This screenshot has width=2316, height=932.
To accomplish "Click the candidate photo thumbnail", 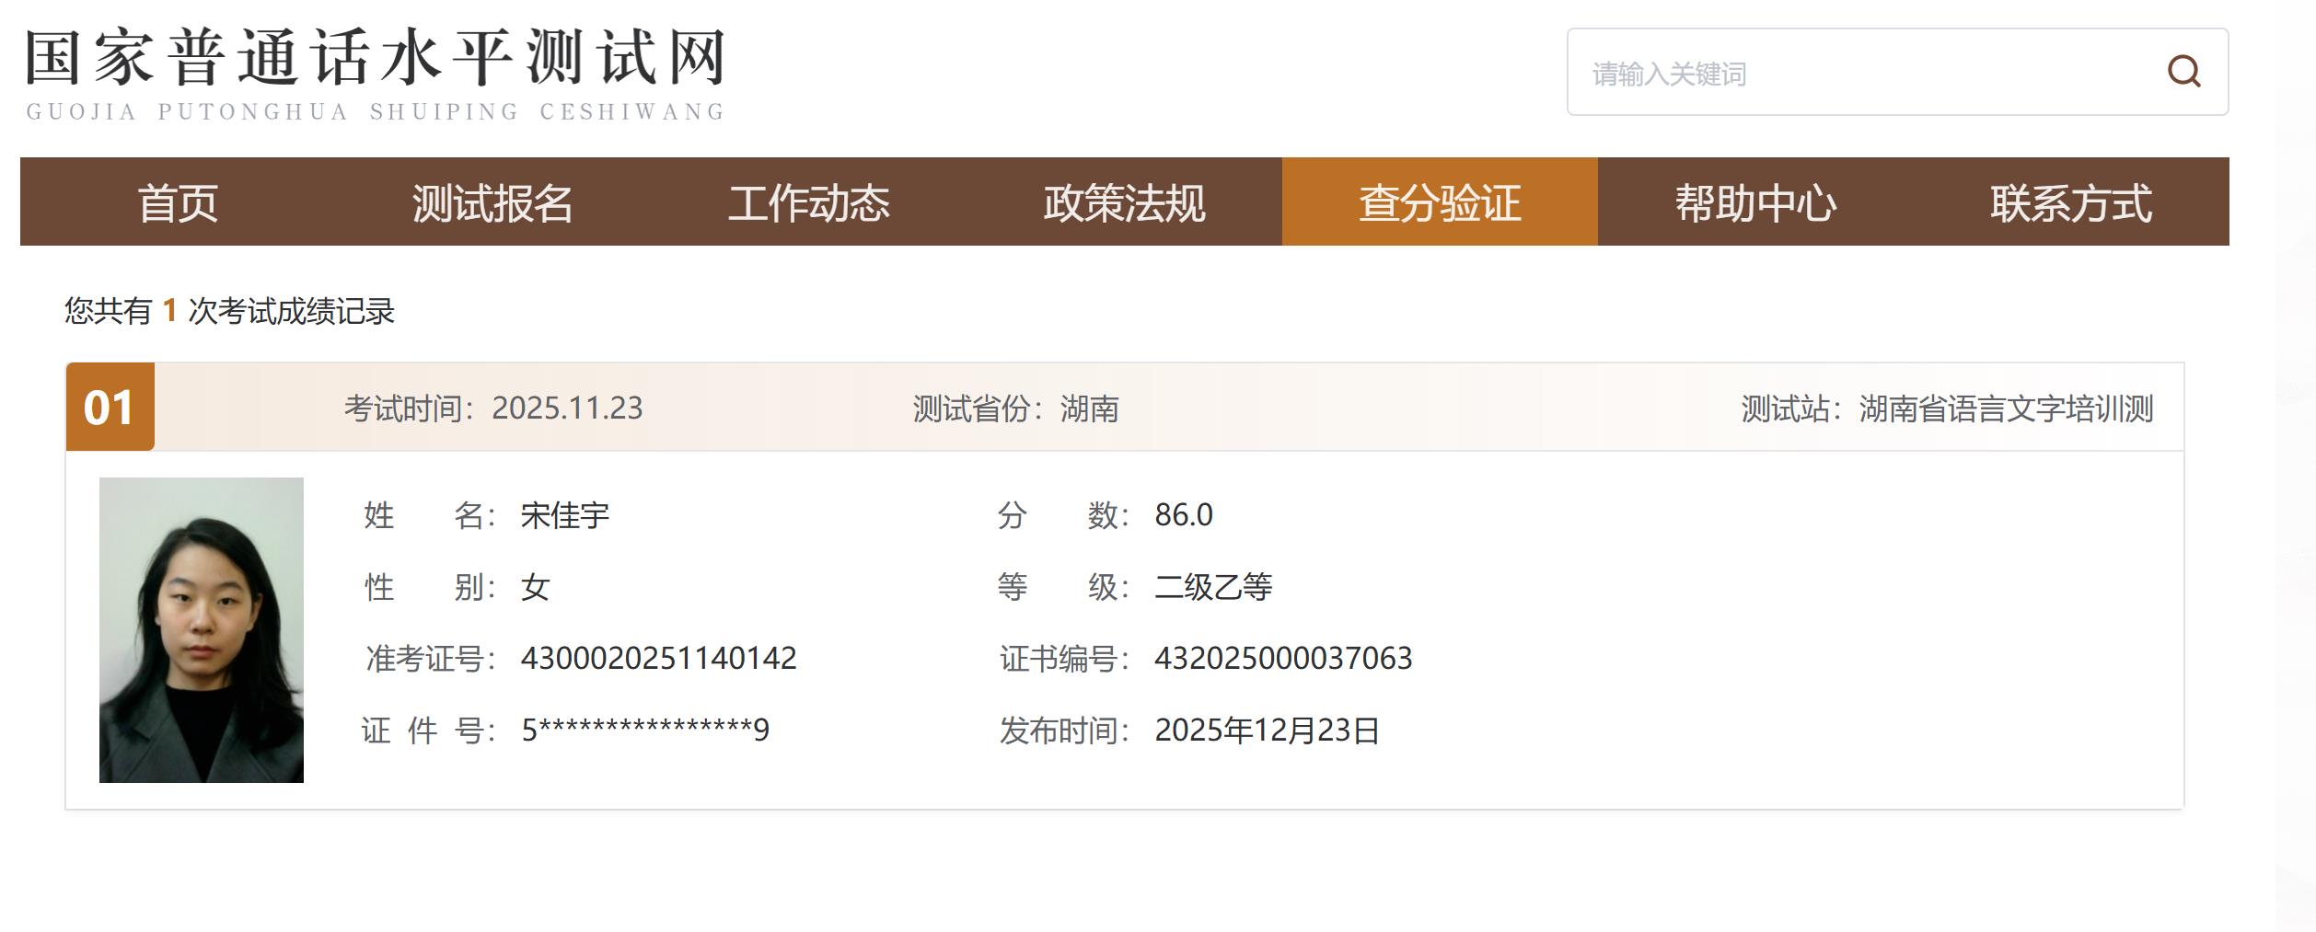I will 202,629.
